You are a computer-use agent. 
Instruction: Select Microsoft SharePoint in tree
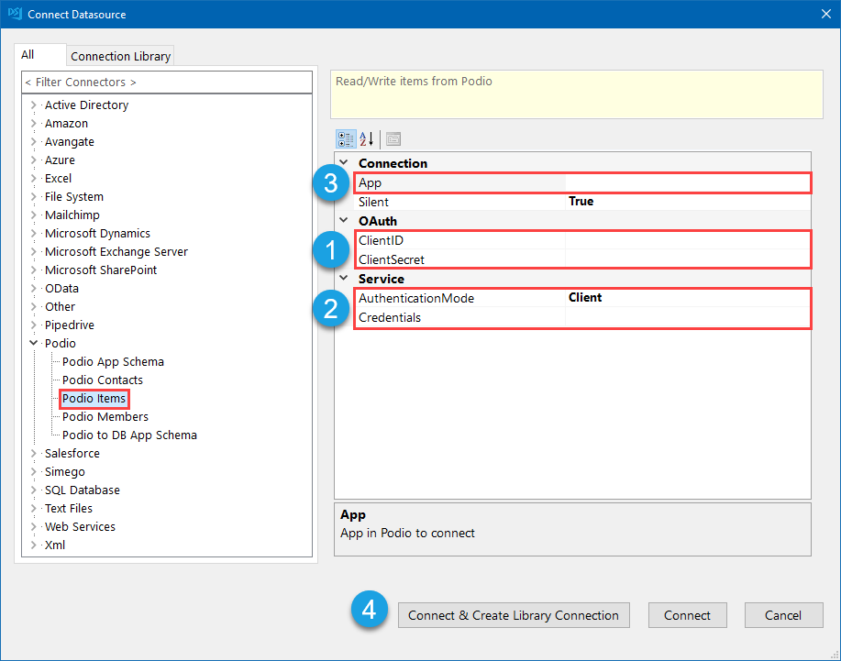[100, 270]
